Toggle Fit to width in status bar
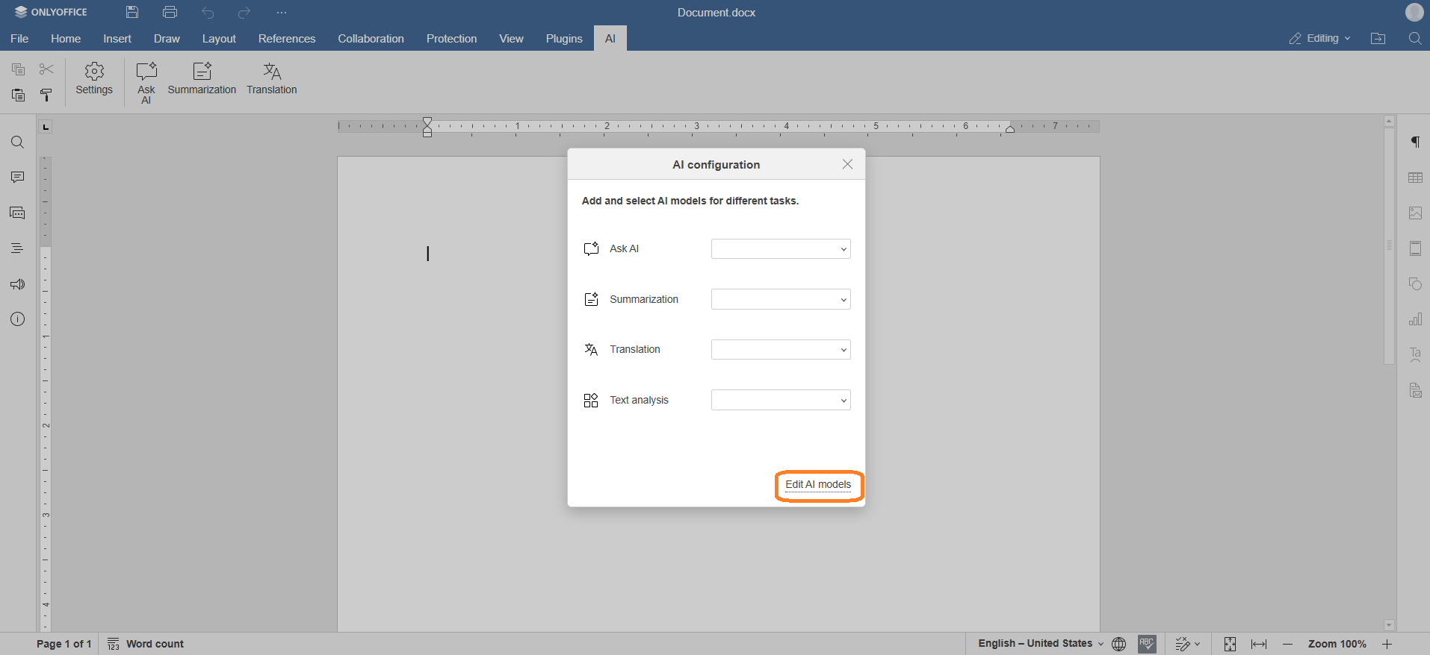The image size is (1430, 655). click(x=1259, y=644)
